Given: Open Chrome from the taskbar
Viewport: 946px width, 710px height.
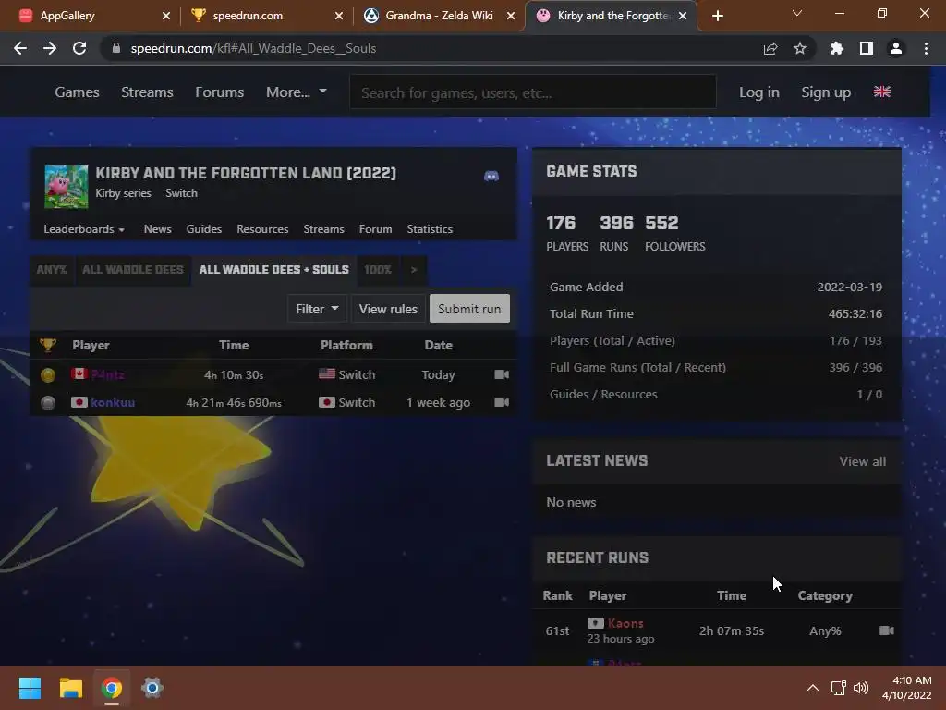Looking at the screenshot, I should (112, 688).
